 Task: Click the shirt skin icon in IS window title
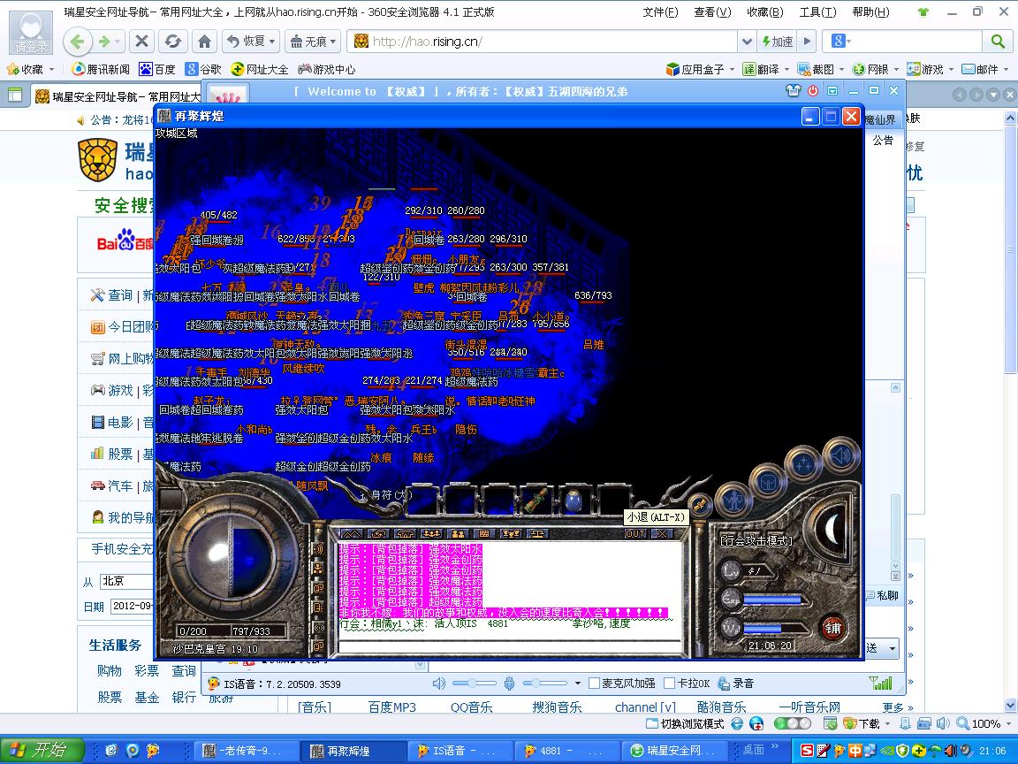click(793, 91)
